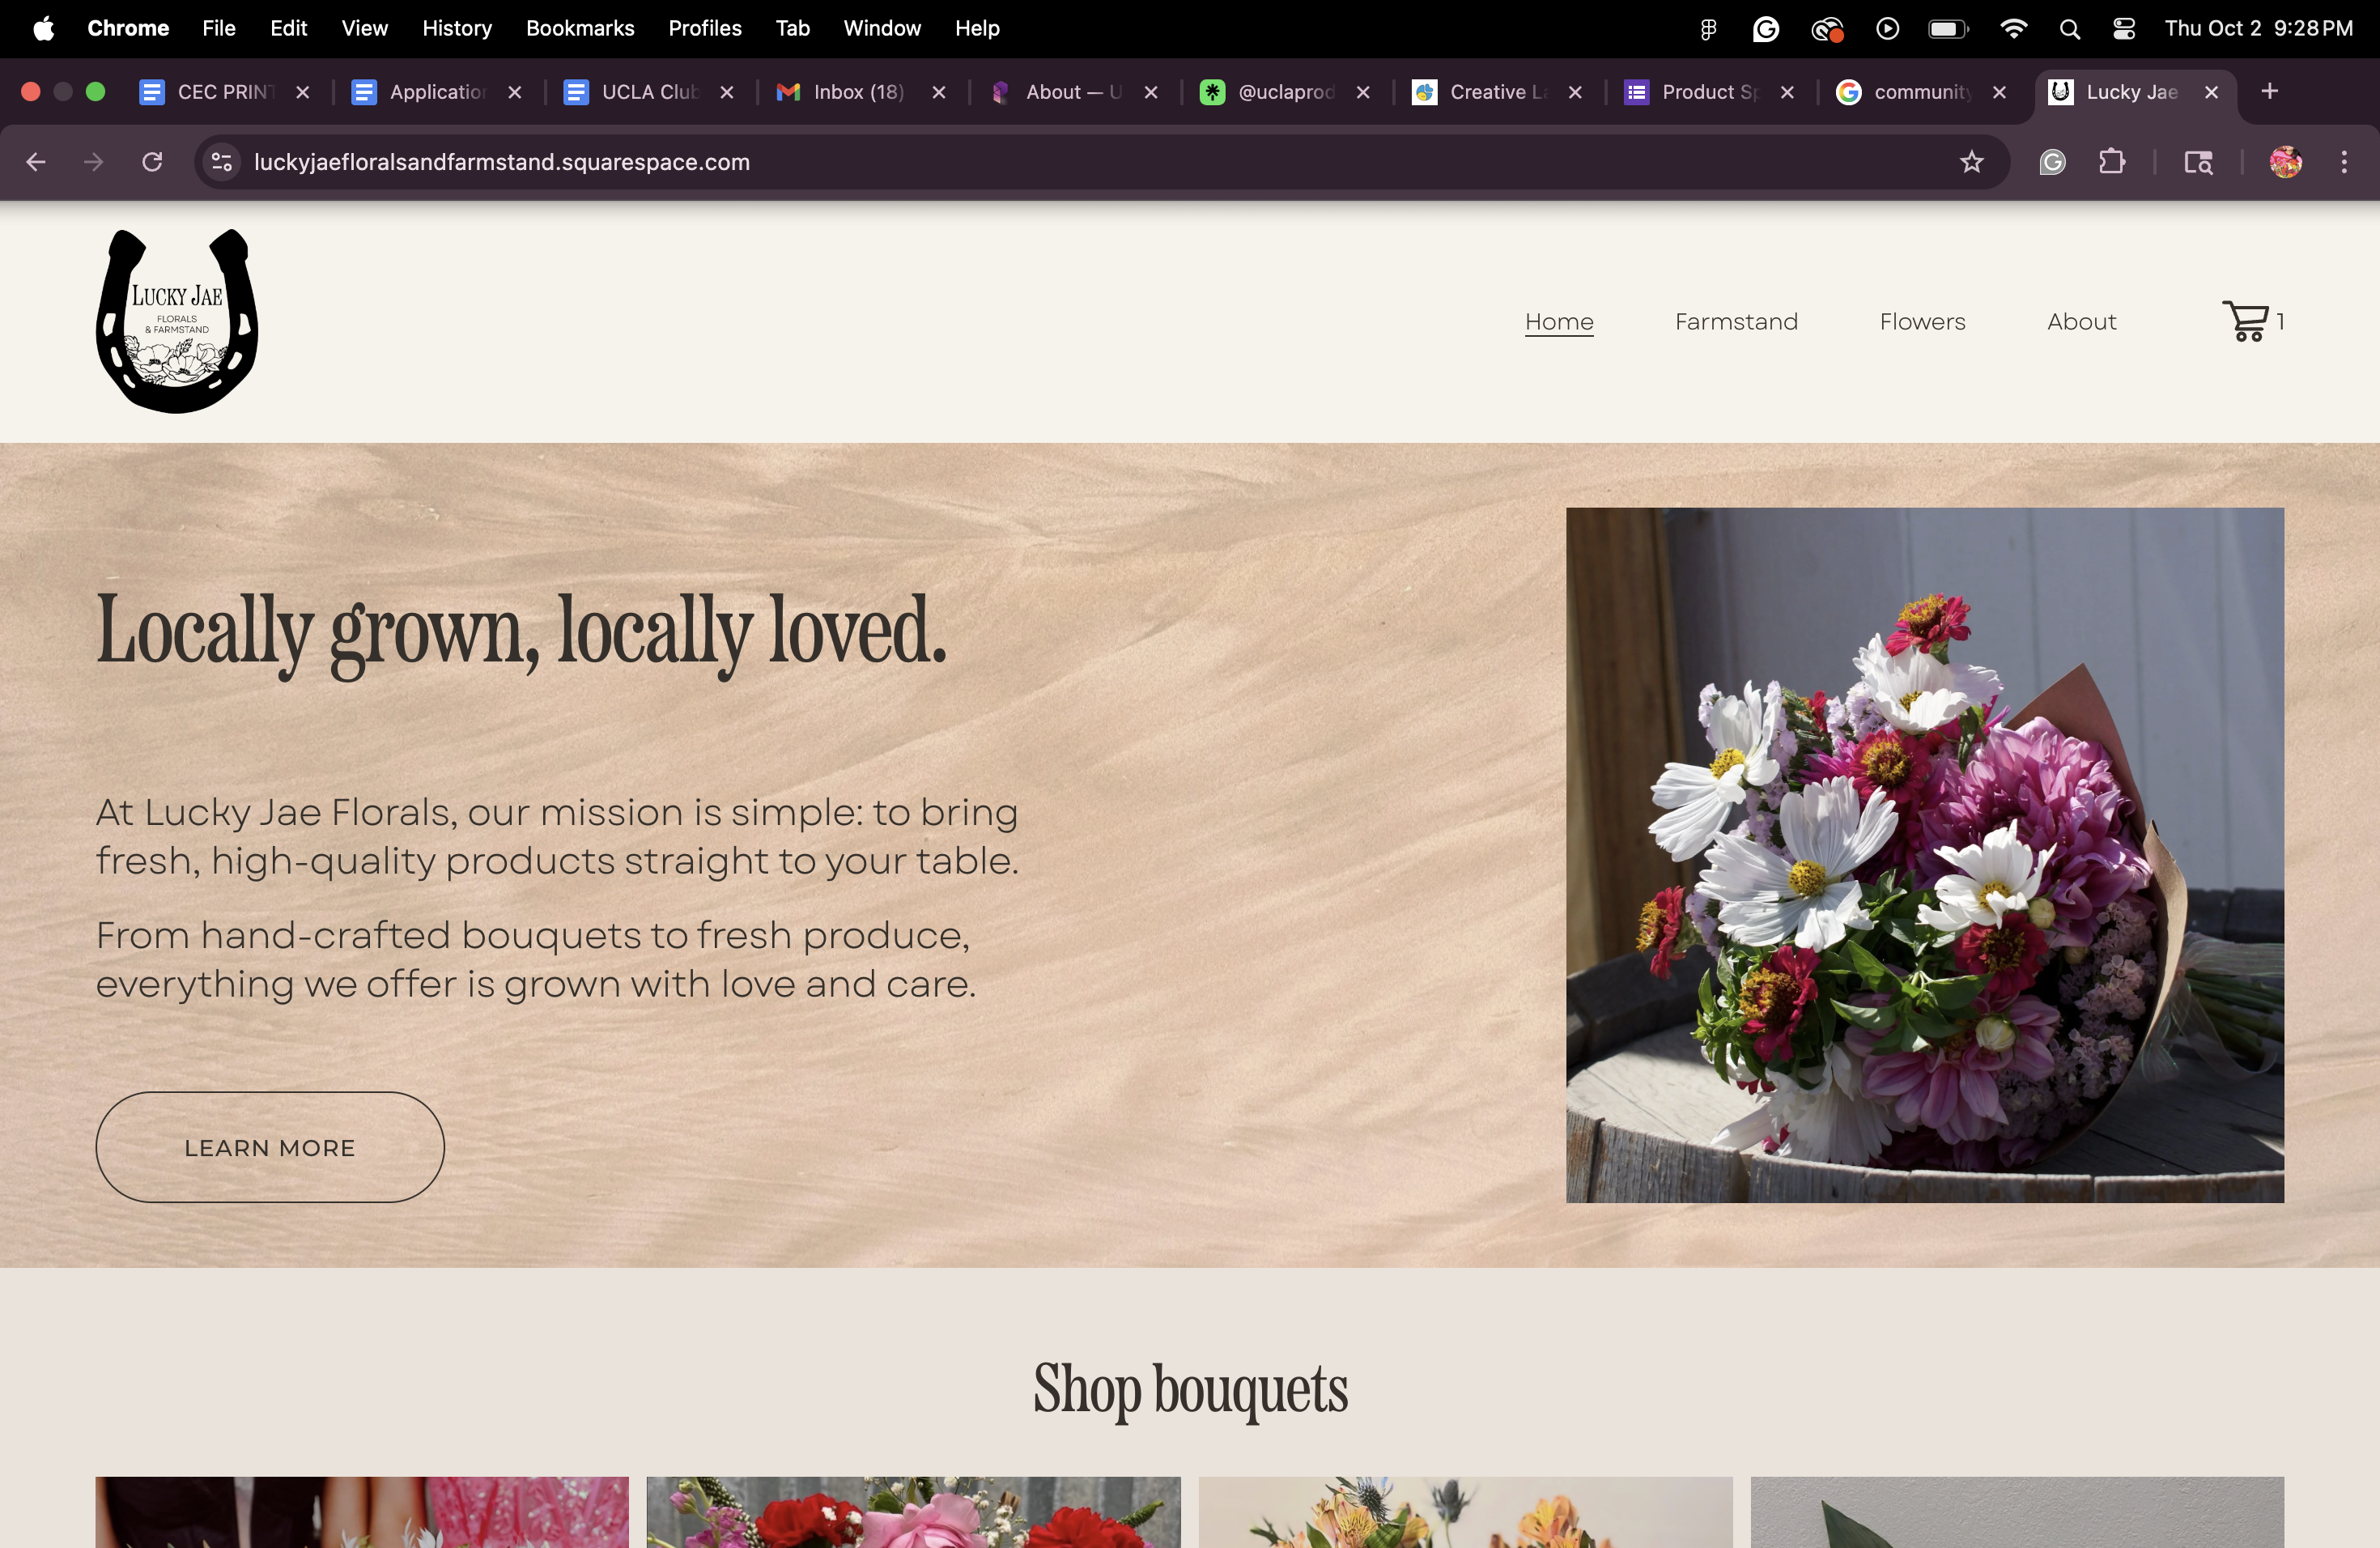2380x1548 pixels.
Task: Click the Grammarly extension icon in toolbar
Action: [2052, 162]
